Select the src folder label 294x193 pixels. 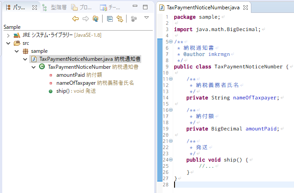[26, 43]
